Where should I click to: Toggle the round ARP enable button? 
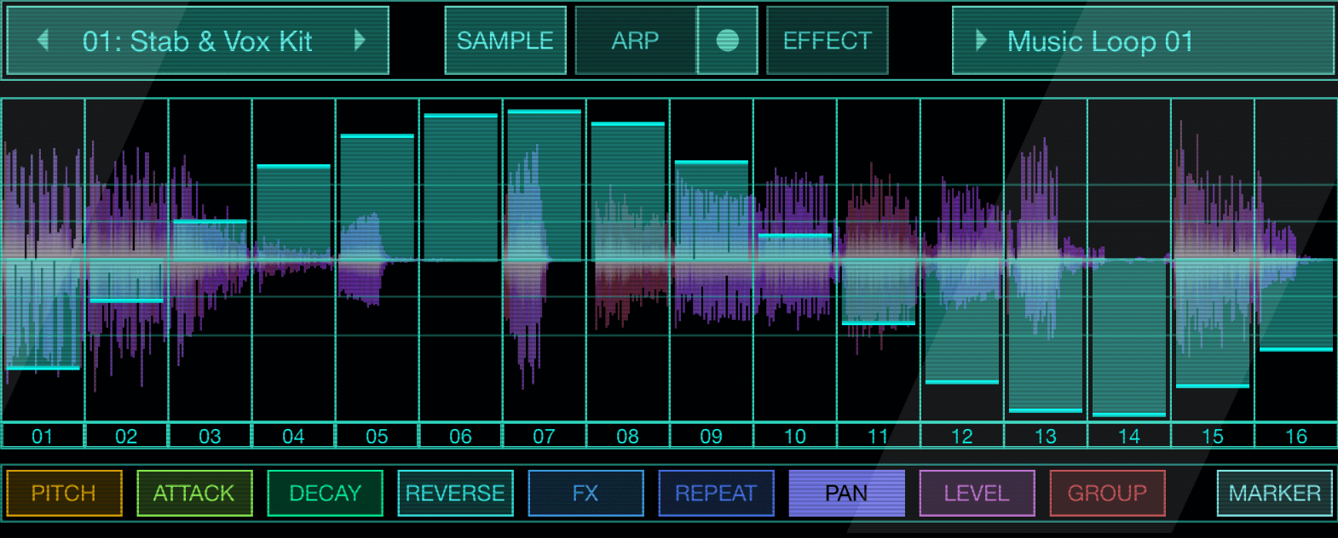click(727, 40)
